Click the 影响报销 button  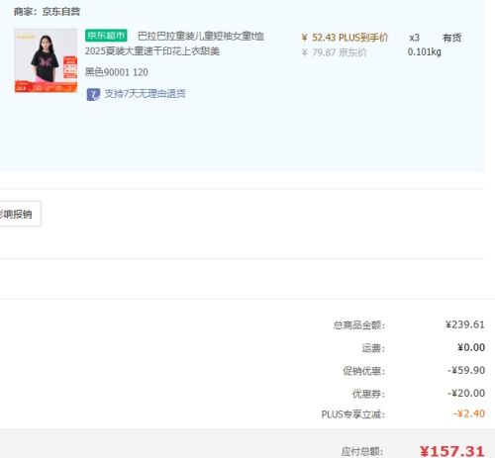click(20, 214)
